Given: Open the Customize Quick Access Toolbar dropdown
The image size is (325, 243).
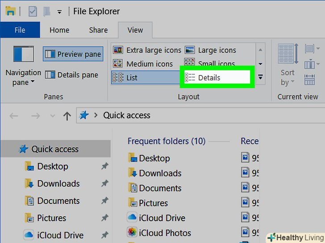Looking at the screenshot, I should (x=59, y=12).
